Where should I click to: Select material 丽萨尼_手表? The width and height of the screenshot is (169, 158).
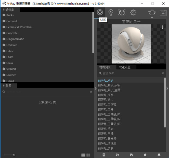pos(130,129)
